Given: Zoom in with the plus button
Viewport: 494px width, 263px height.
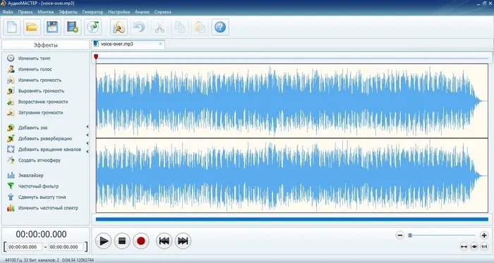Looking at the screenshot, I should [484, 235].
